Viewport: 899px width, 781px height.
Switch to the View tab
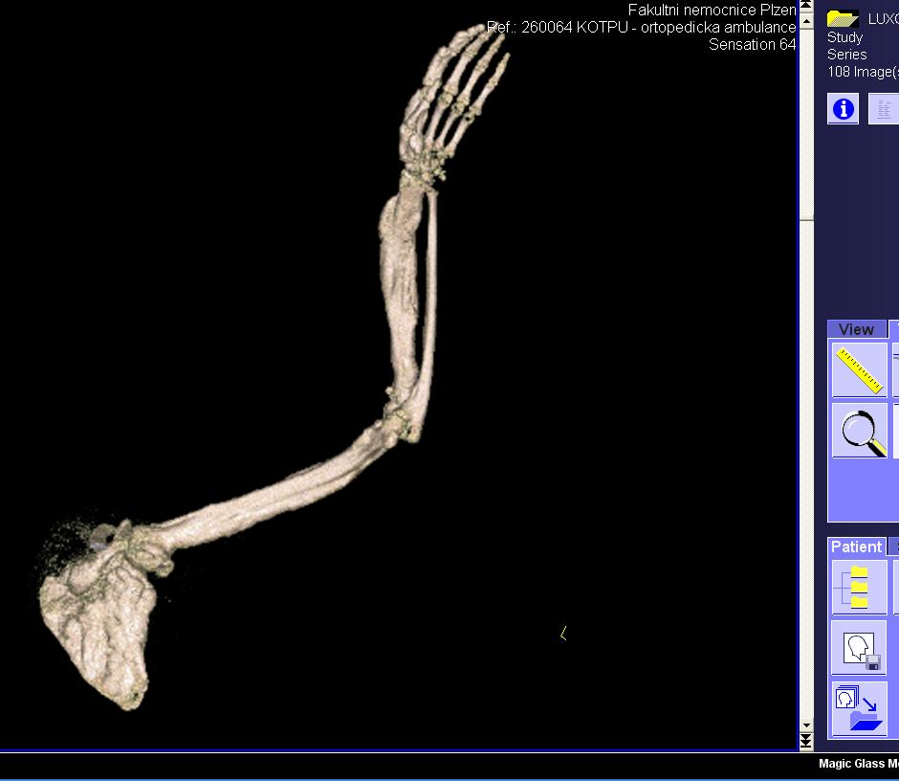[x=856, y=329]
